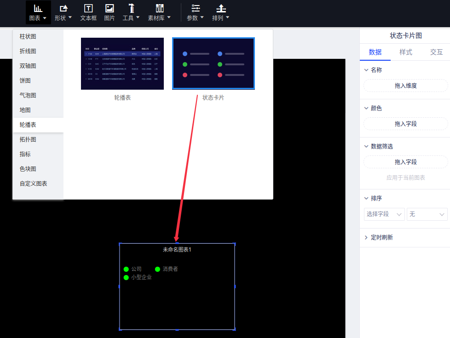Screen dimensions: 450x338
Task: Open the 素材库 material library icon
Action: click(159, 8)
